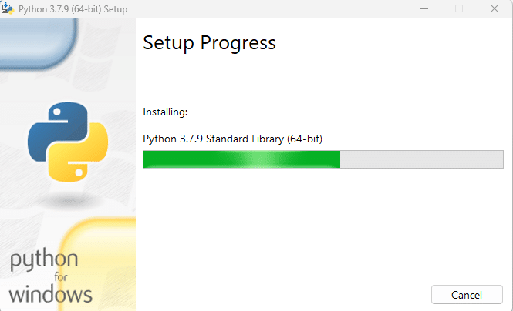The width and height of the screenshot is (513, 311).
Task: Click the yellow snake of the Python logo
Action: (80, 153)
